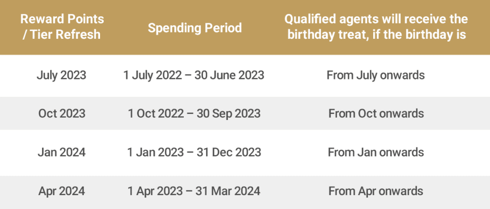Click '1 Jan 2023 – 31 Dec 2023' cell

pyautogui.click(x=194, y=152)
